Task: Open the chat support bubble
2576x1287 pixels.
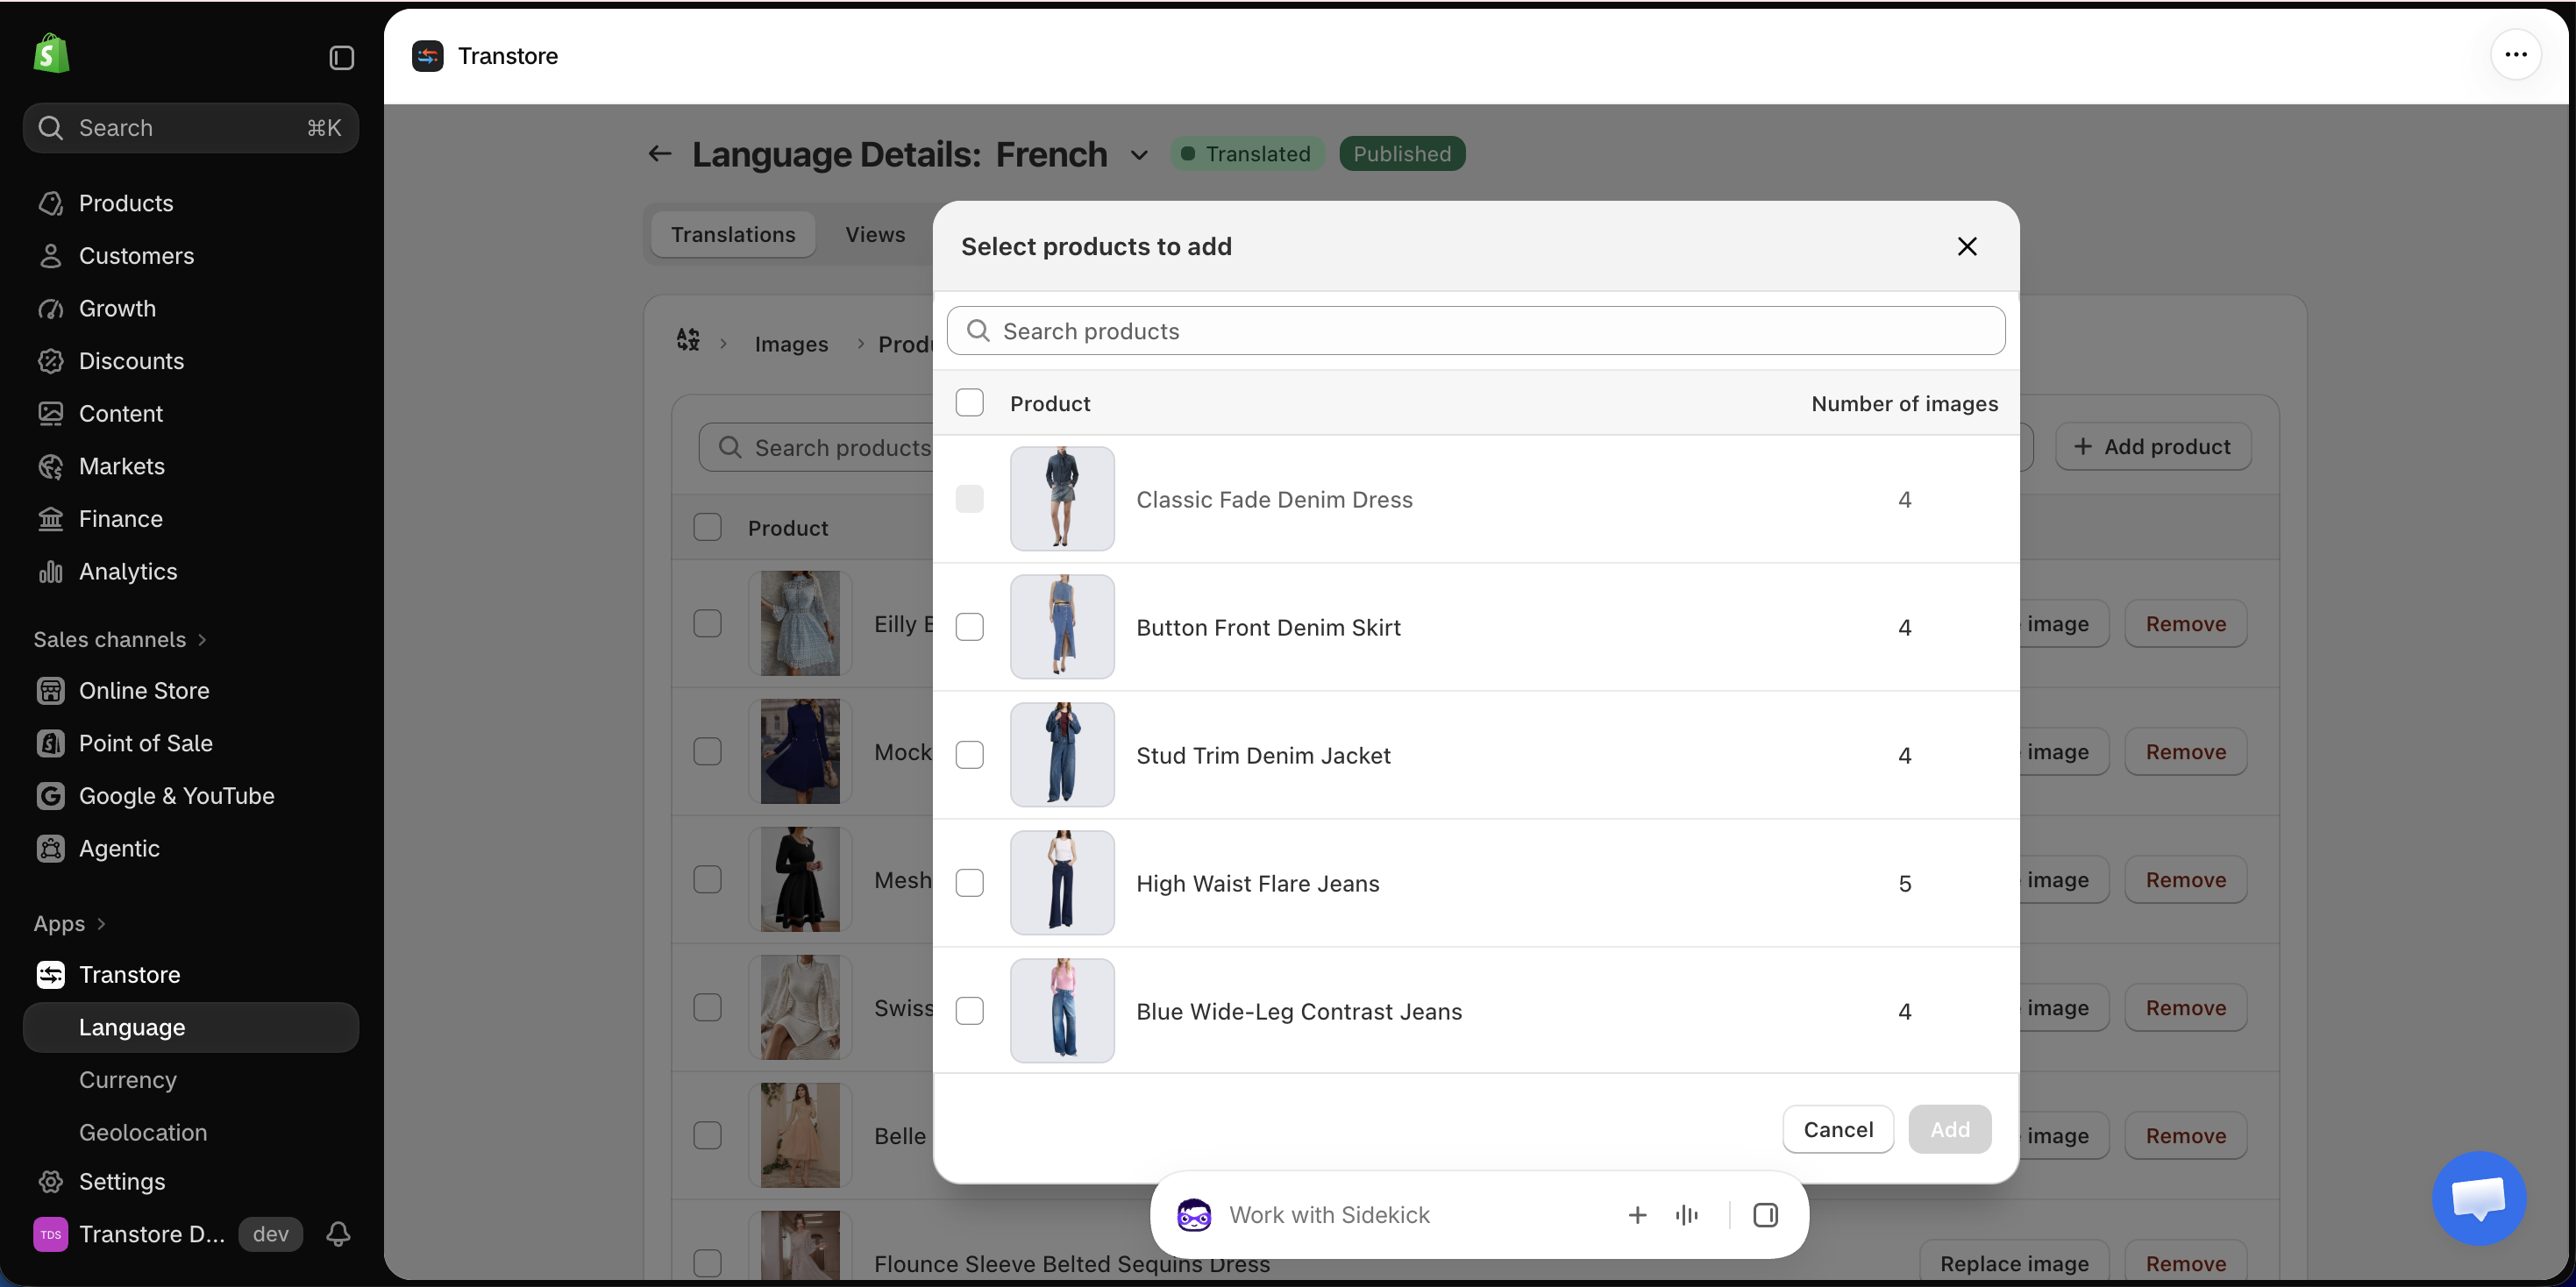Action: click(x=2479, y=1197)
